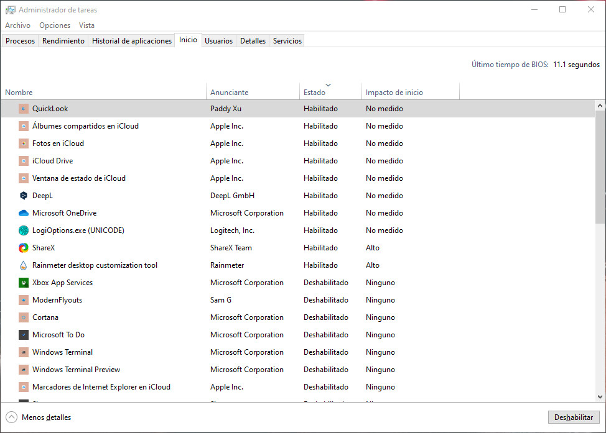Select the QuickLook name text
Screen dimensions: 606x433
coord(50,109)
